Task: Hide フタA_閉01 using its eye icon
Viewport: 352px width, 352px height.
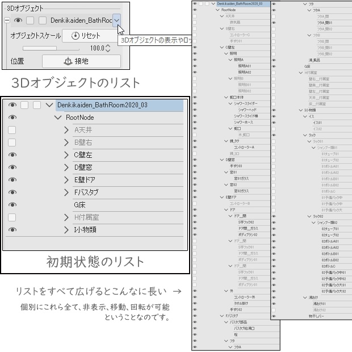Action: tap(274, 23)
